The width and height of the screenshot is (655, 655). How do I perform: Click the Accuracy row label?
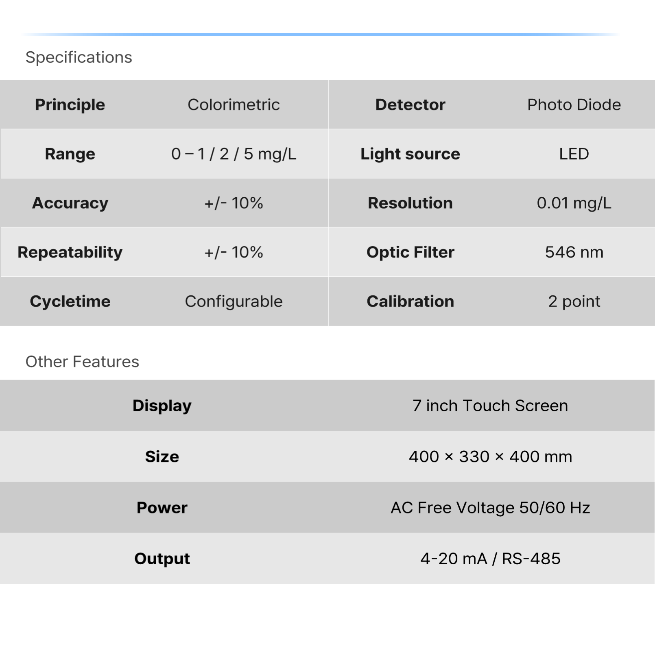click(70, 203)
